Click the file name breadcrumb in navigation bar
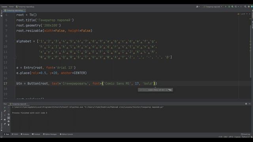Image resolution: width=253 pixels, height=142 pixels. 25,7
